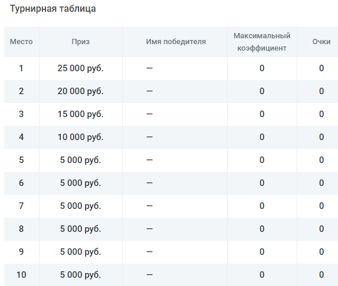Screen dimensions: 338x286
Task: Click place number 3 cell
Action: pos(21,114)
